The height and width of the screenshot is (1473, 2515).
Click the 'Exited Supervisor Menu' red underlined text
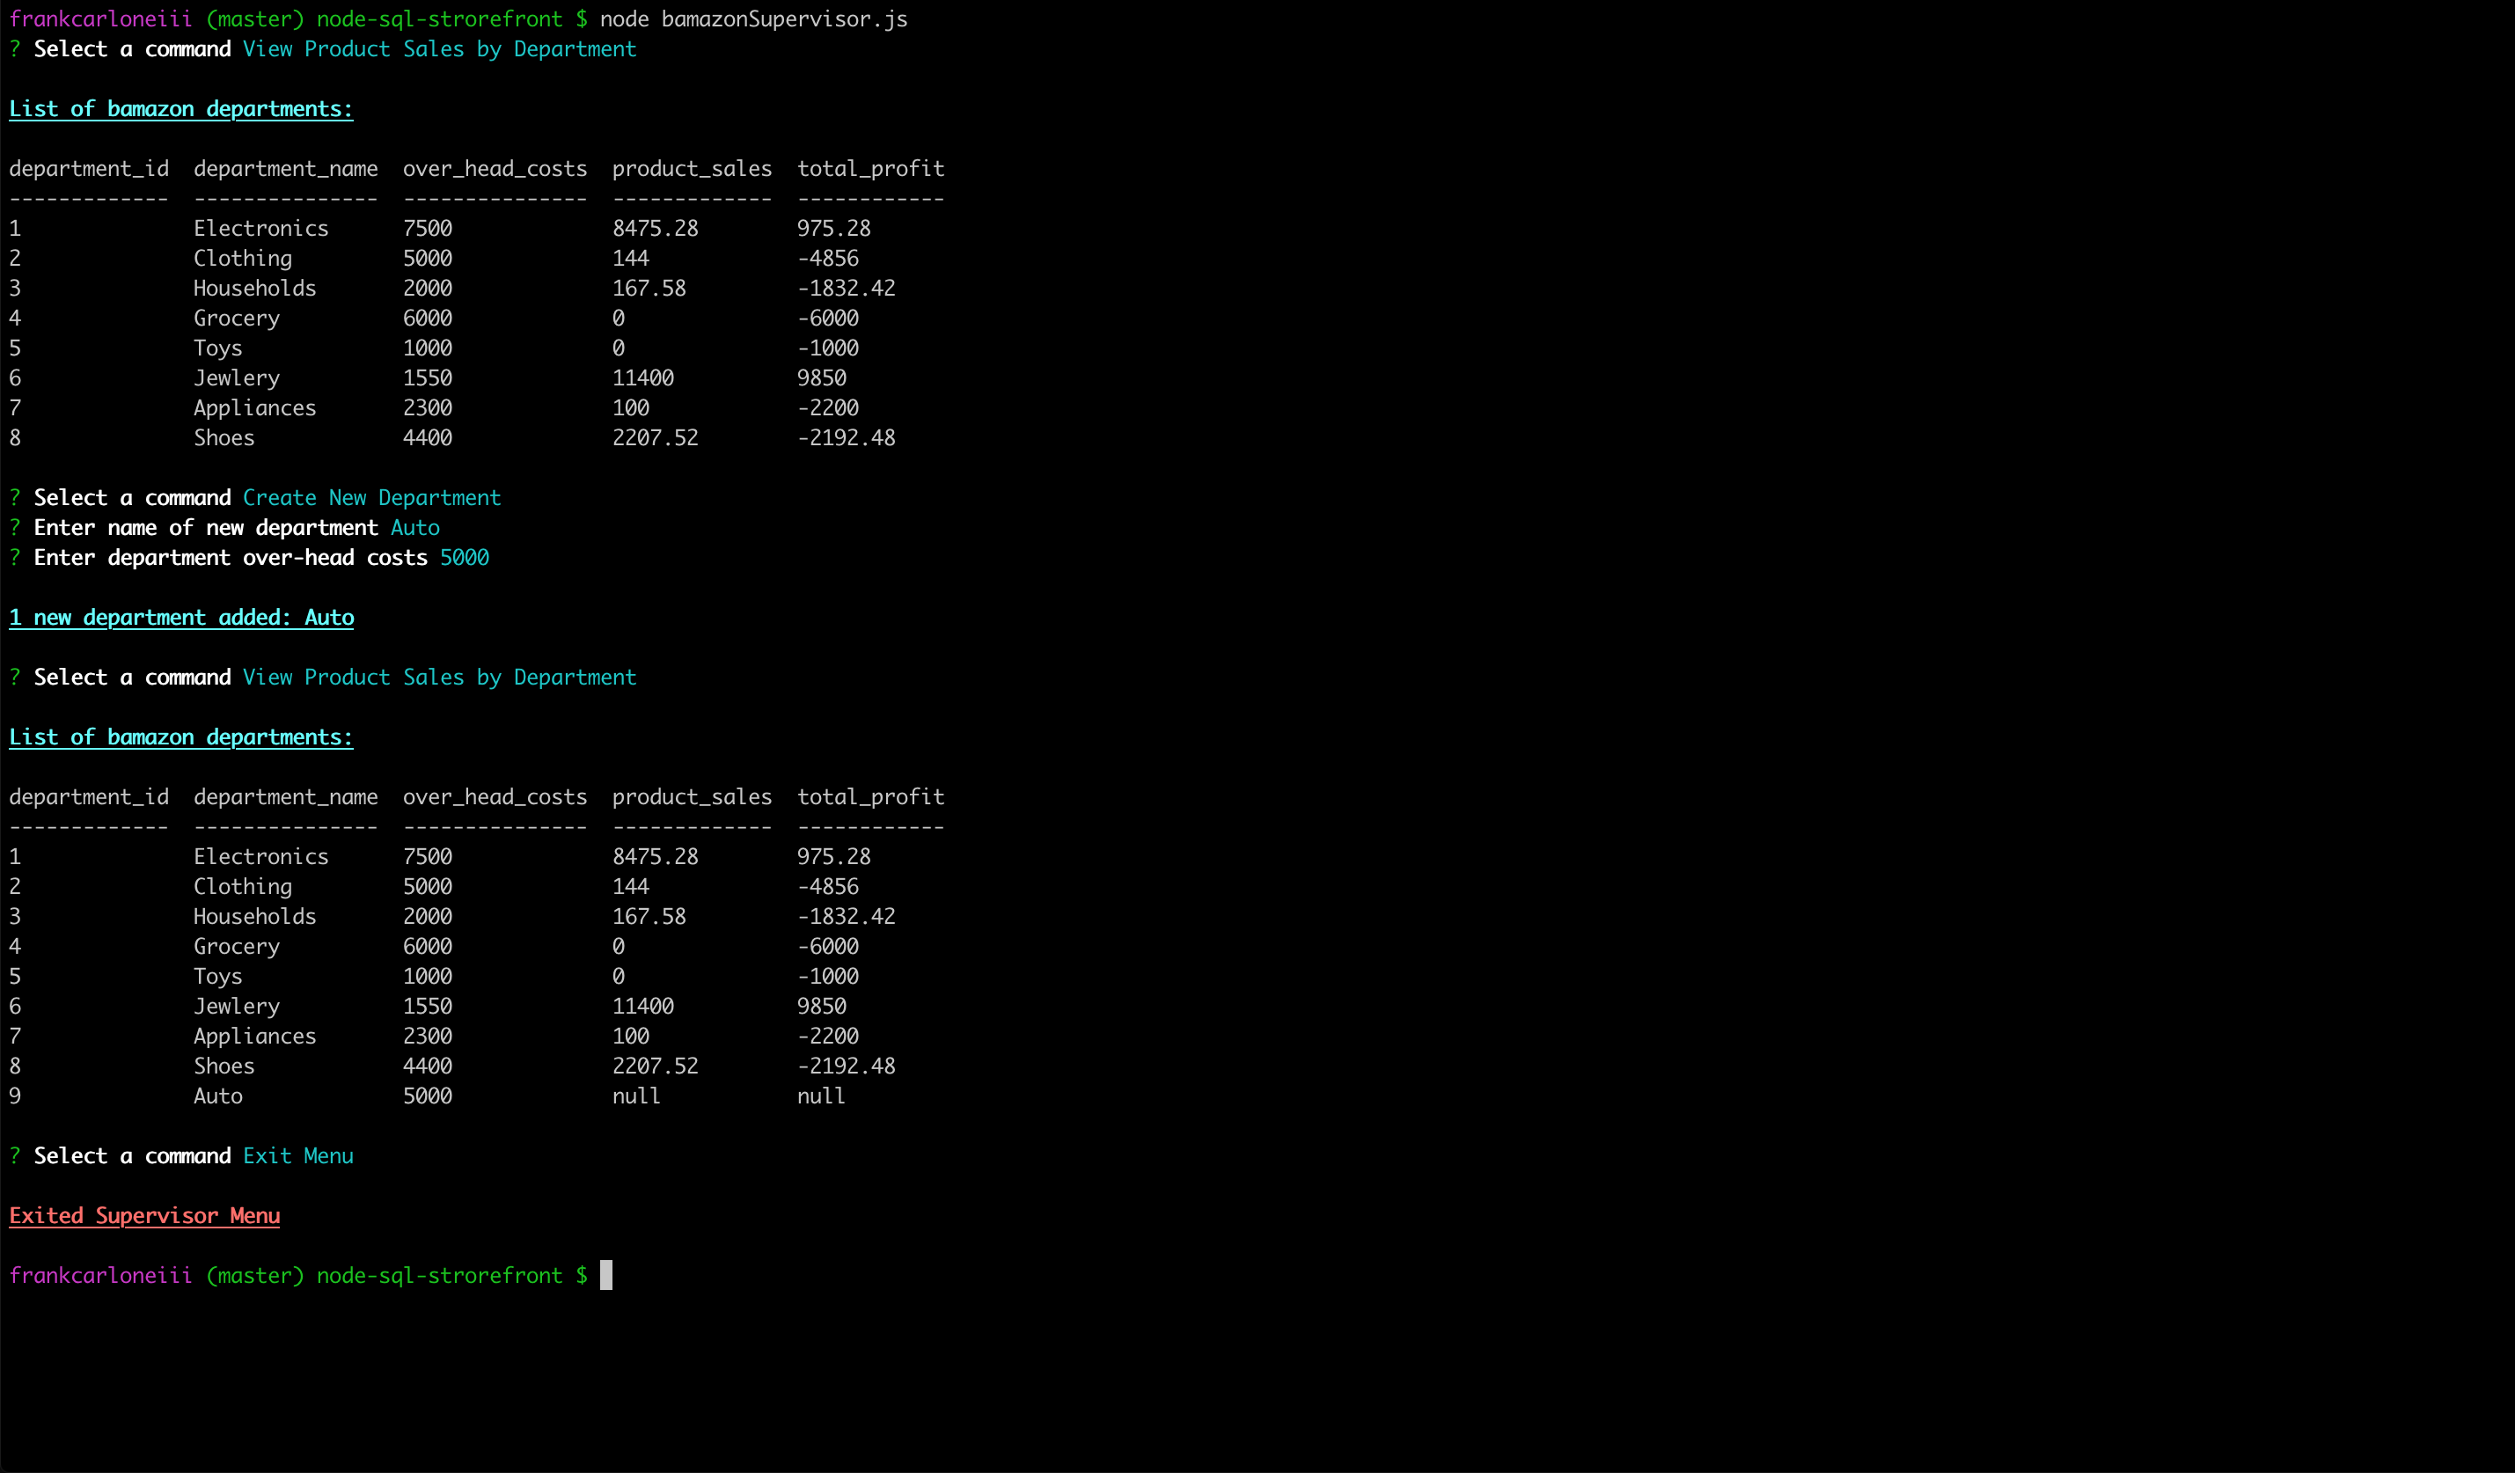(x=144, y=1215)
